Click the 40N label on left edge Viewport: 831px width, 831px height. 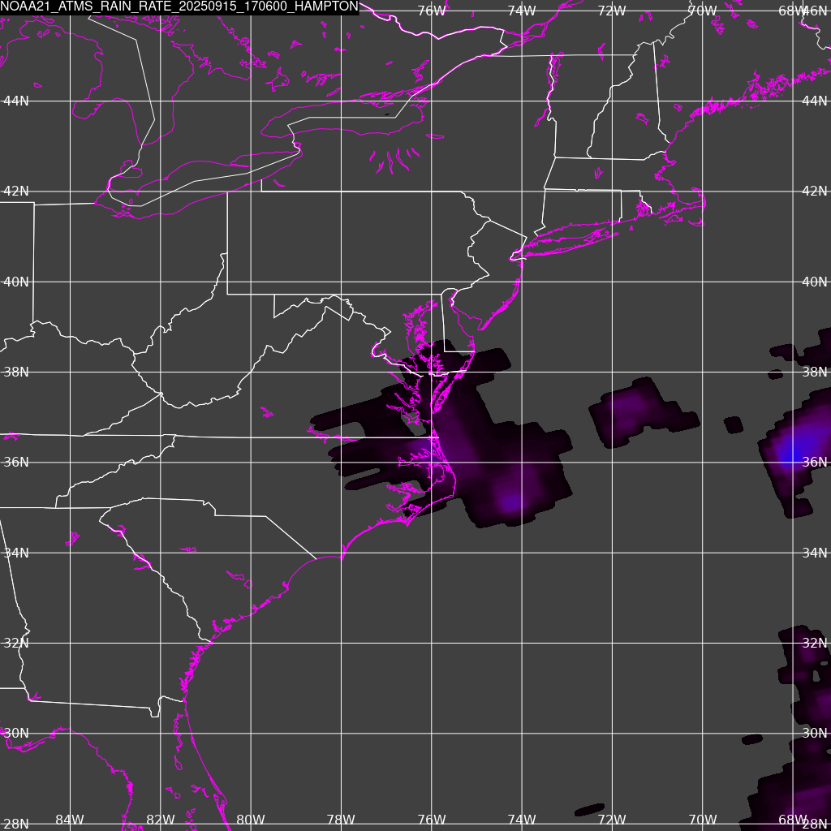pos(16,282)
